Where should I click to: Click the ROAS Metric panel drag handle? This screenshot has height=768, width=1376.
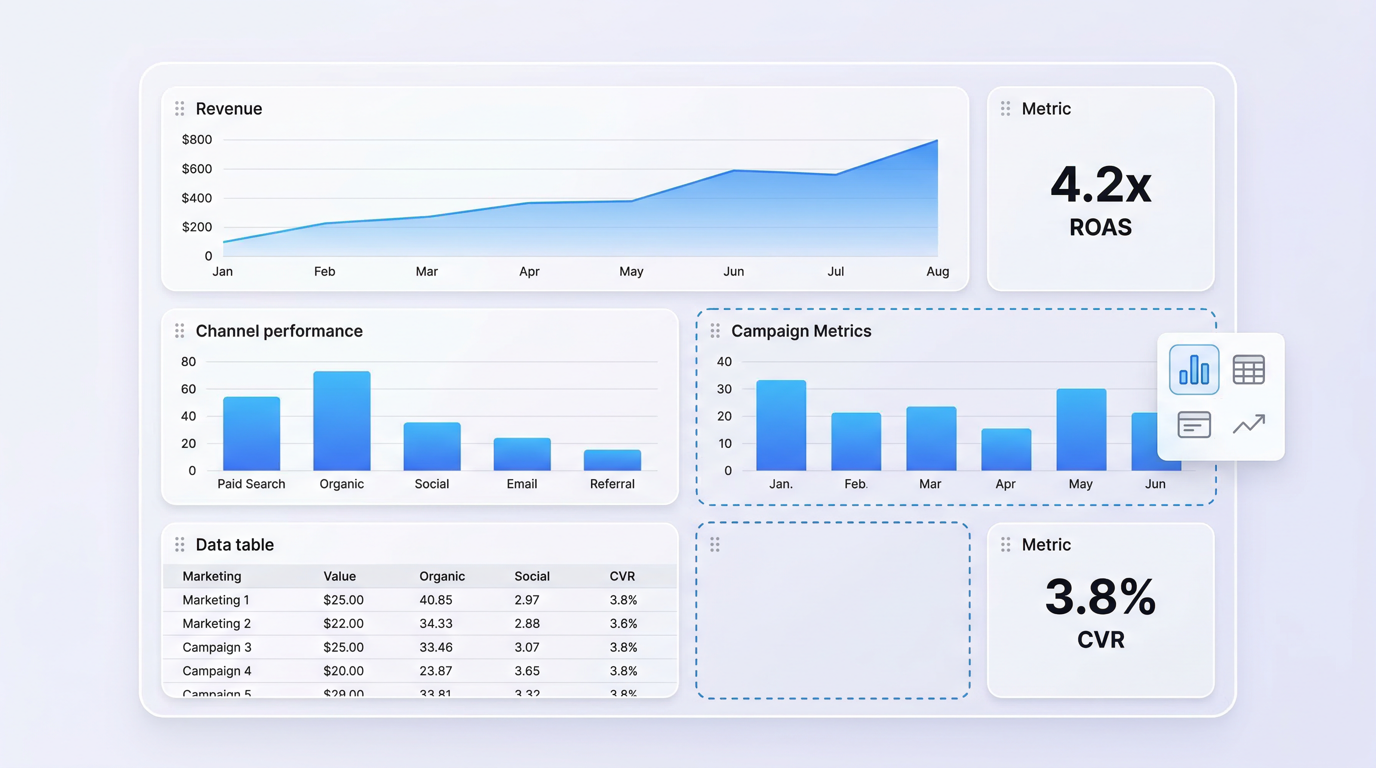(1005, 109)
